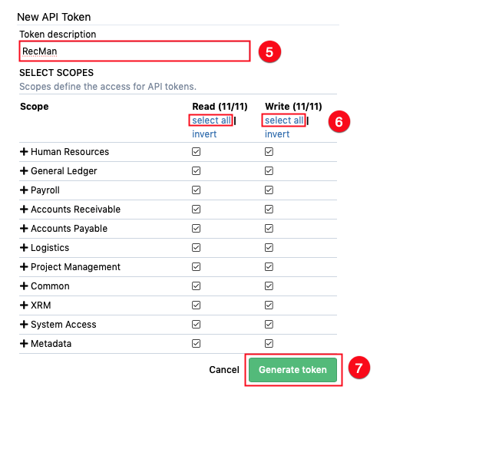This screenshot has width=499, height=449.
Task: Focus the Token description field
Action: click(x=134, y=51)
